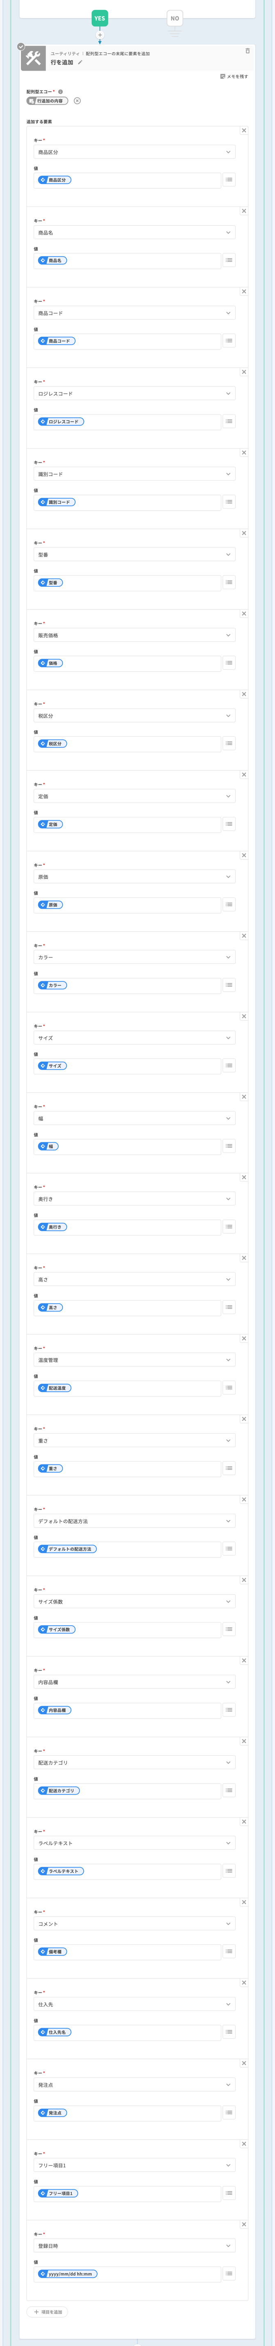Click the plus connector below YES
Screen dimensions: 275x2346
click(x=100, y=35)
